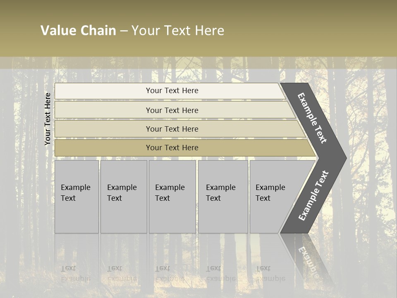This screenshot has height=298, width=397.
Task: Select the darkest tan "Your Text Here" bar
Action: click(172, 148)
